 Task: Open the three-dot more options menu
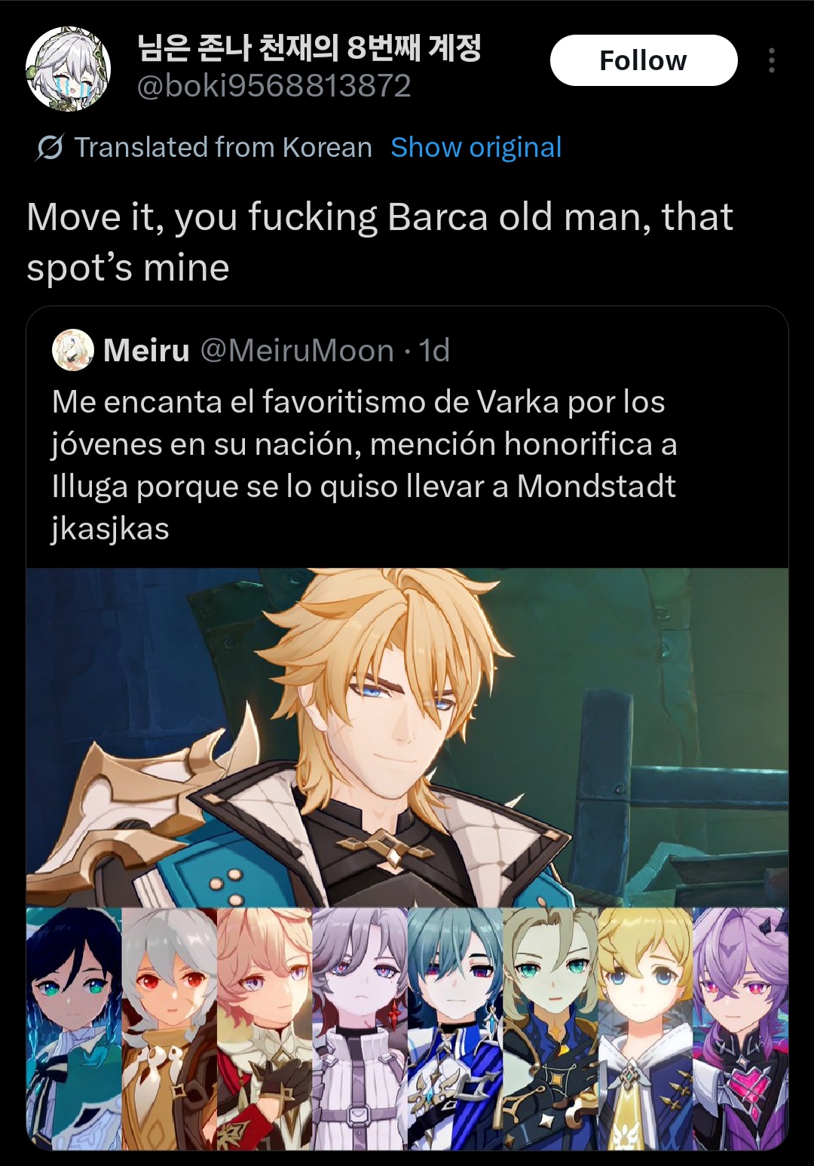point(771,60)
